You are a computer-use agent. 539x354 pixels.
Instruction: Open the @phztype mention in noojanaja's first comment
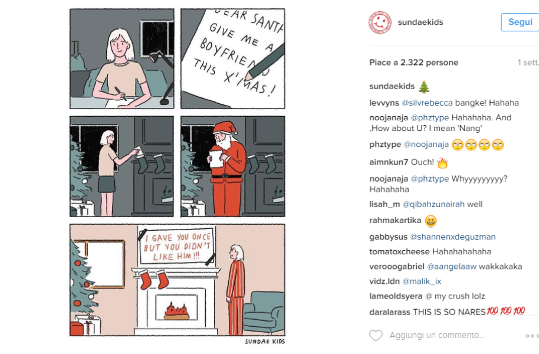(x=430, y=117)
